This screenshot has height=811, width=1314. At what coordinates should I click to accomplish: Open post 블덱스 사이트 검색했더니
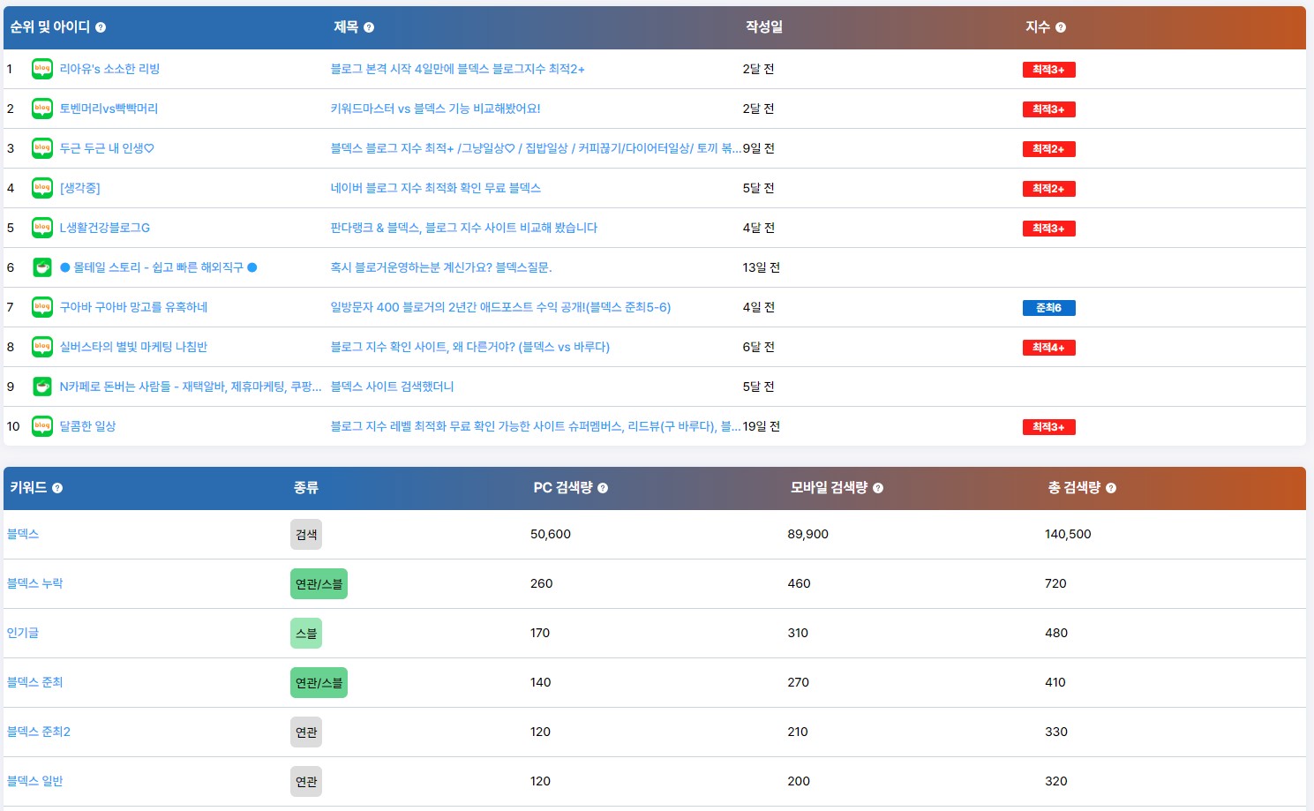(392, 387)
